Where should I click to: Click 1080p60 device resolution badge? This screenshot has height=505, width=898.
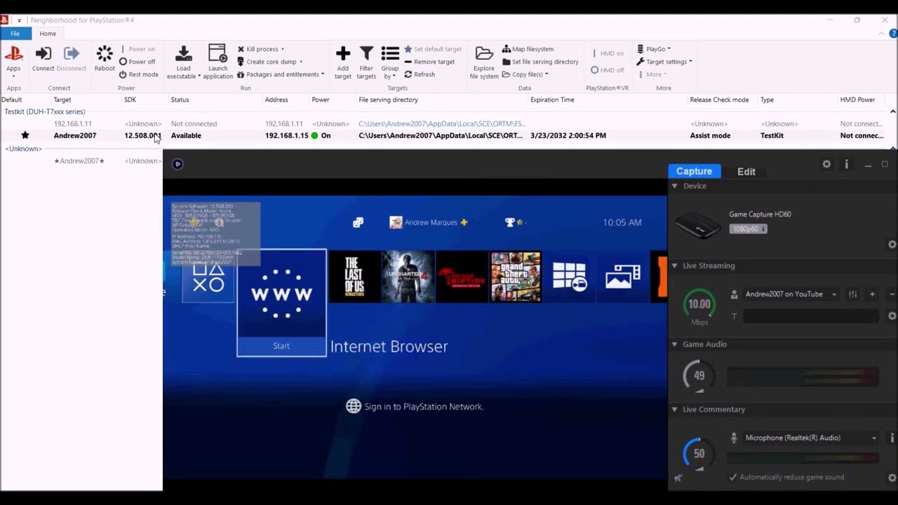[x=748, y=229]
